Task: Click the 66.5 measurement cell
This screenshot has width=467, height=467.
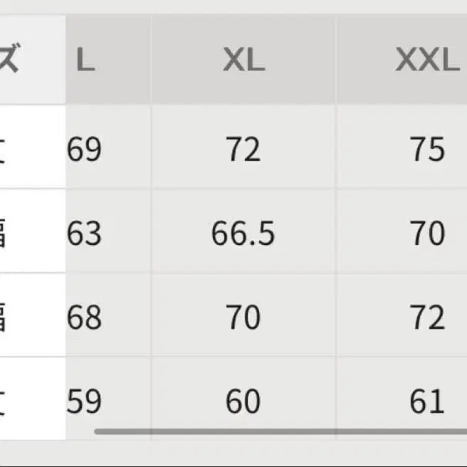Action: [243, 233]
